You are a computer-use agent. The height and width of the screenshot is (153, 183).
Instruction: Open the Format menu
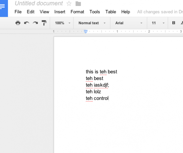tap(77, 12)
